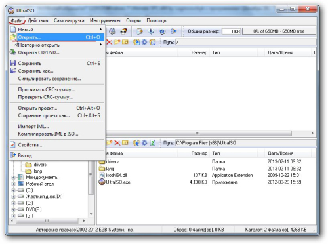Screen dimensions: 328x244
Task: Open the Файл menu
Action: 17,20
